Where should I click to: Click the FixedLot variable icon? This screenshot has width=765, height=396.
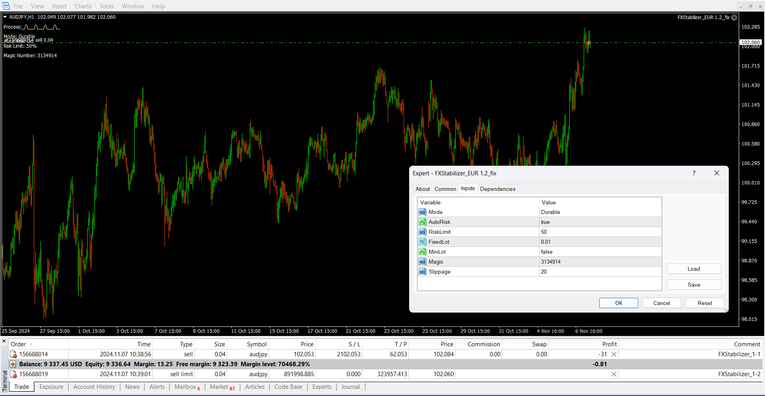[422, 242]
